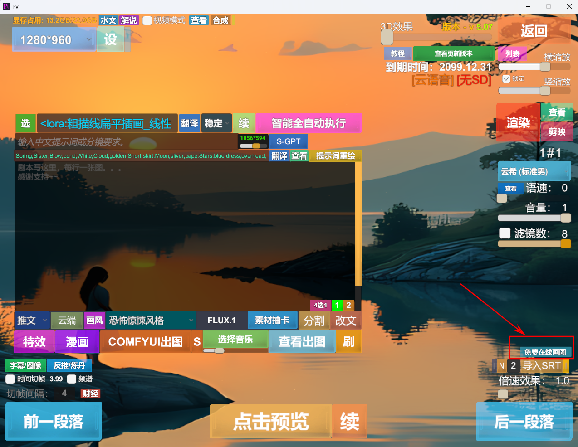Toggle the 时间切帧 checkbox
The width and height of the screenshot is (578, 447).
10,379
